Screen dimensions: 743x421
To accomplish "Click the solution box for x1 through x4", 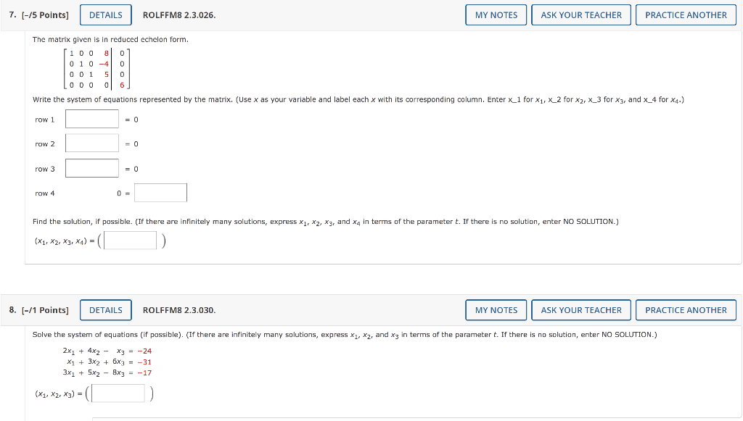I will point(129,239).
